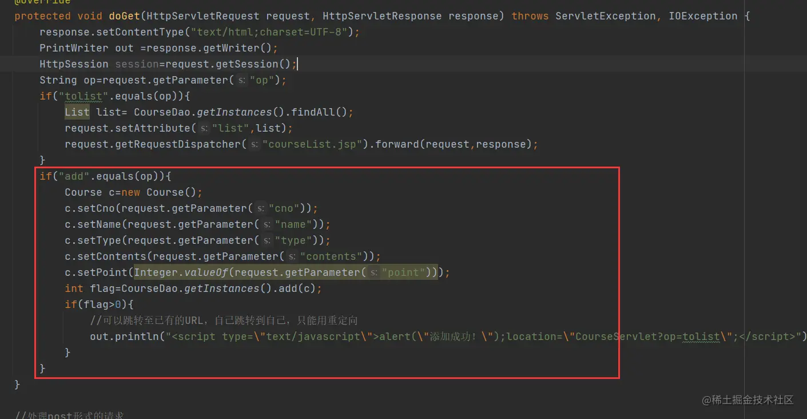807x419 pixels.
Task: Click ServletException in the throws clause
Action: point(606,16)
